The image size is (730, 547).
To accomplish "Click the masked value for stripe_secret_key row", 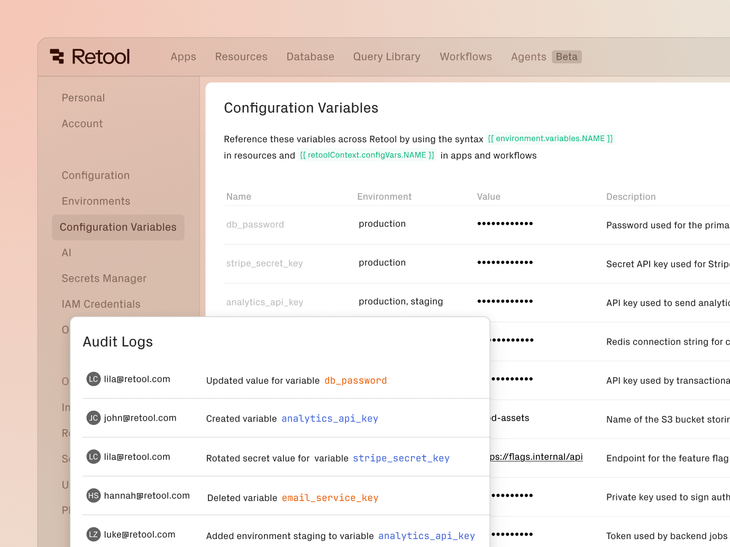I will click(505, 262).
